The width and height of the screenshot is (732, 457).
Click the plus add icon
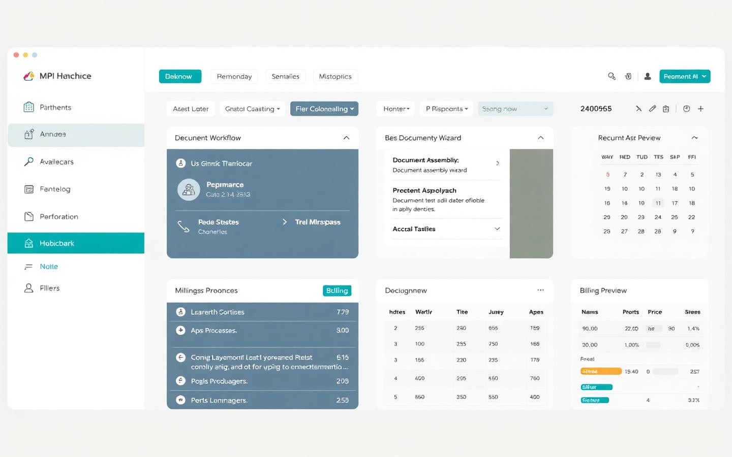[700, 109]
